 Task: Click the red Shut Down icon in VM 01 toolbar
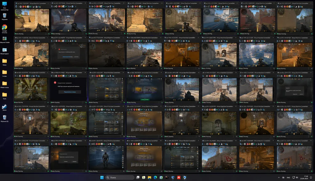click(x=23, y=7)
